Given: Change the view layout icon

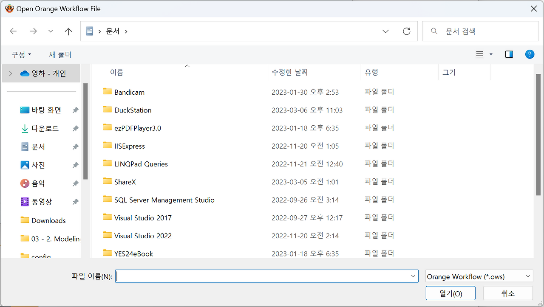Looking at the screenshot, I should (480, 54).
